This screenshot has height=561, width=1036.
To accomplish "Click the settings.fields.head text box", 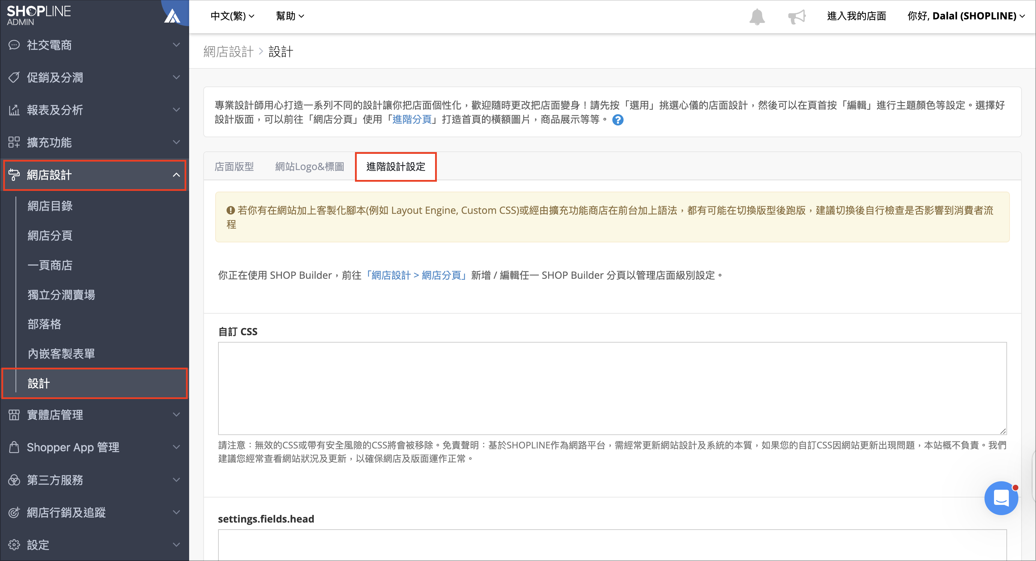I will [612, 545].
